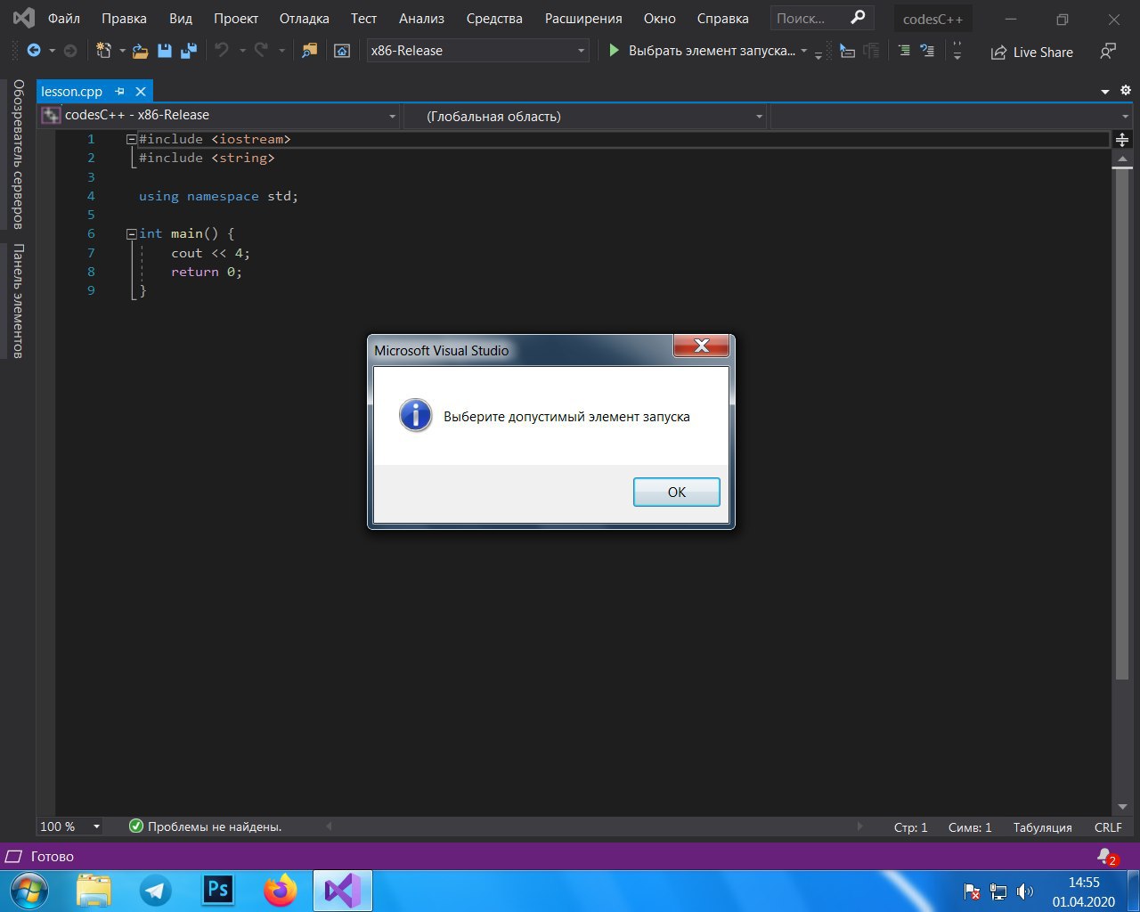1140x912 pixels.
Task: Click the Табуляция indent indicator
Action: click(x=1042, y=827)
